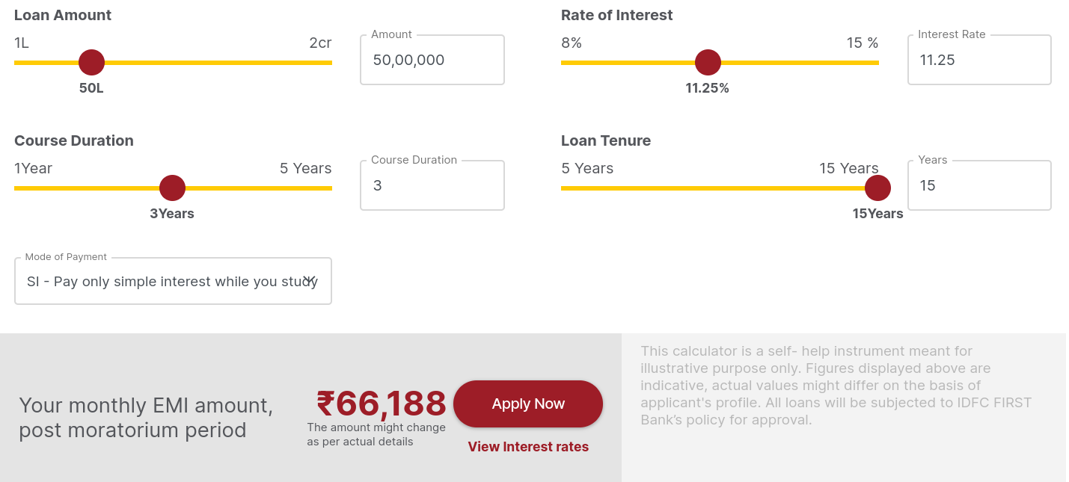The height and width of the screenshot is (482, 1069).
Task: Click the dropdown chevron arrow in Mode of Payment
Action: 310,279
